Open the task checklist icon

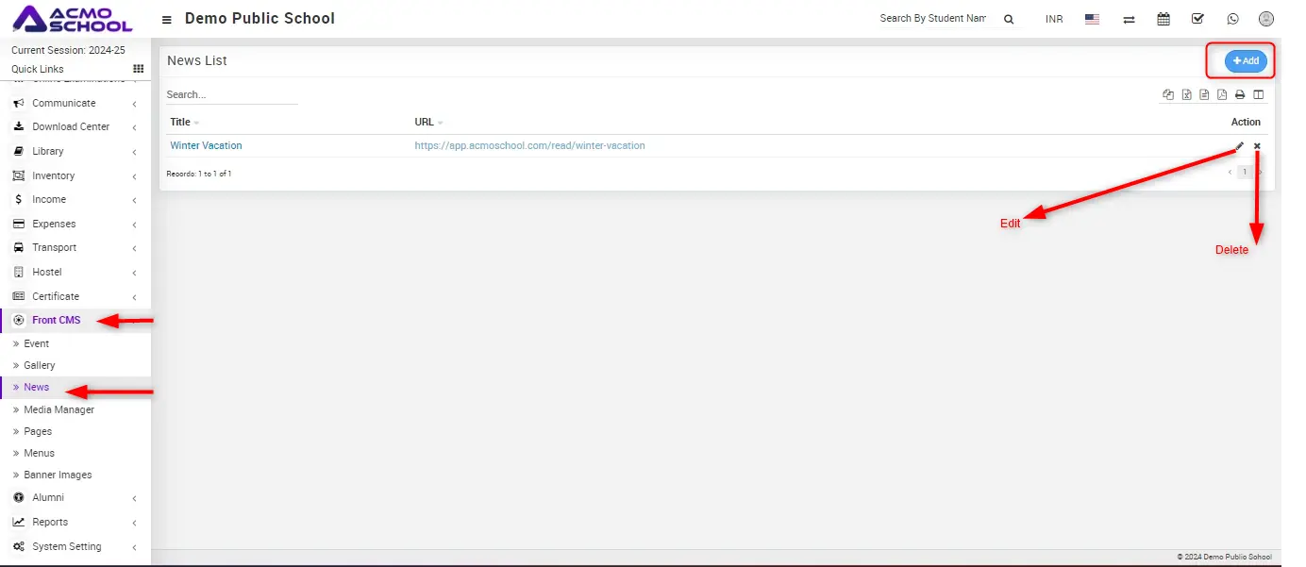pyautogui.click(x=1197, y=19)
